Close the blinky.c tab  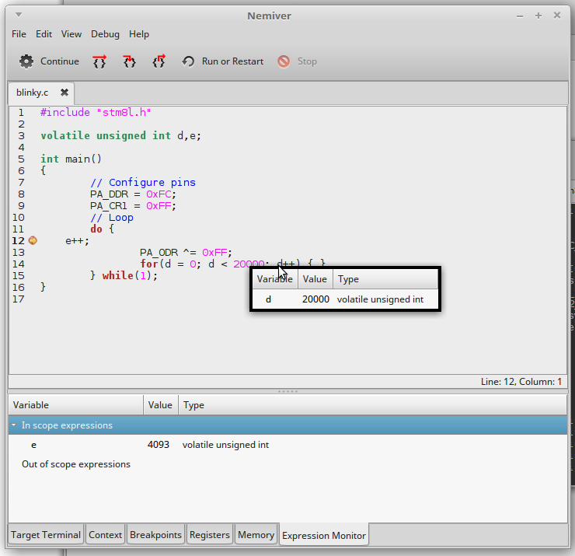pos(64,92)
